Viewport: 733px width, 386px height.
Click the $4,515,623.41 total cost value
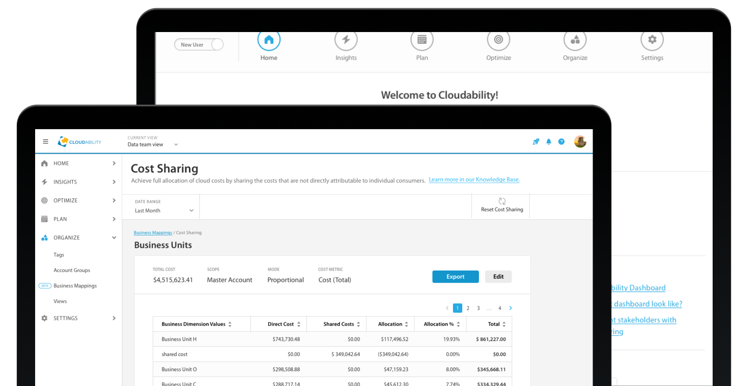coord(173,280)
